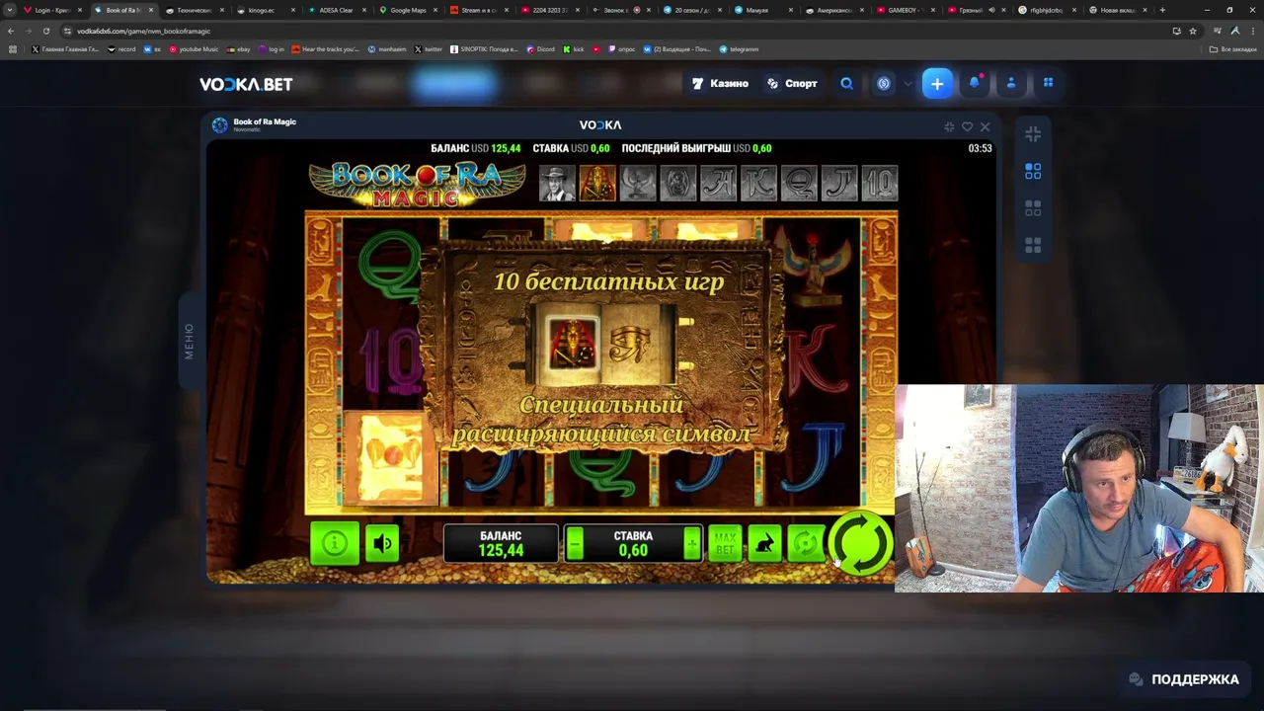Deposit funds with the blue plus button
1264x711 pixels.
click(937, 84)
